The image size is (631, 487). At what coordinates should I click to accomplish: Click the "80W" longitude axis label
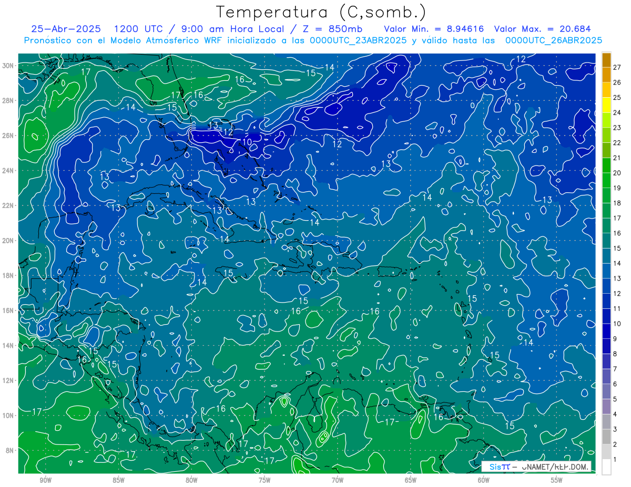point(191,480)
